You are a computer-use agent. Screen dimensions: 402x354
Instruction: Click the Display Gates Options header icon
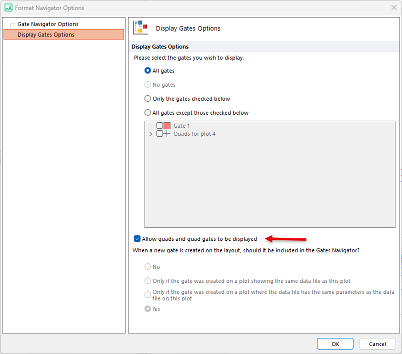140,28
